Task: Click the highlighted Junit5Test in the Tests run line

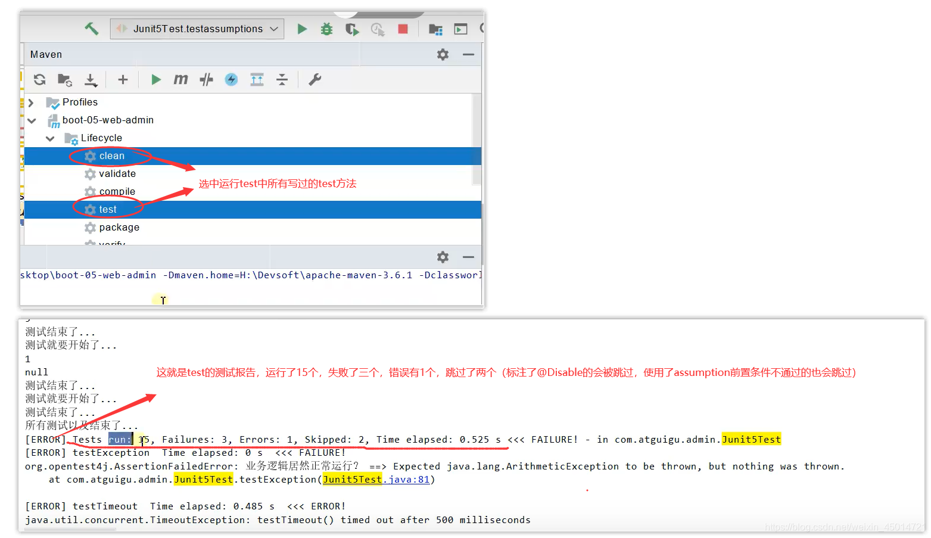Action: point(751,440)
